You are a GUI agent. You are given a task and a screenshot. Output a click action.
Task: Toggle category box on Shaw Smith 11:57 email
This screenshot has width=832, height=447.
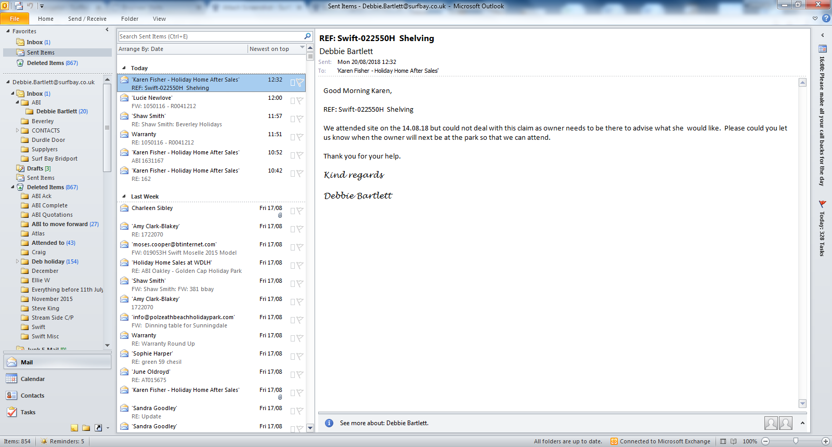pyautogui.click(x=293, y=119)
